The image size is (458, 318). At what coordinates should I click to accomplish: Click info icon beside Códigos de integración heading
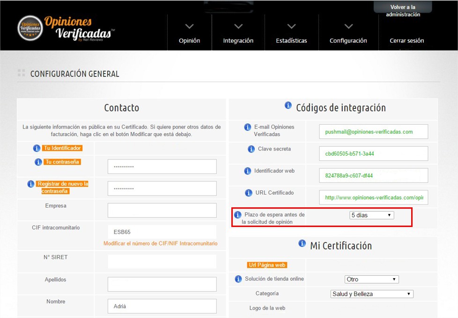coord(288,106)
